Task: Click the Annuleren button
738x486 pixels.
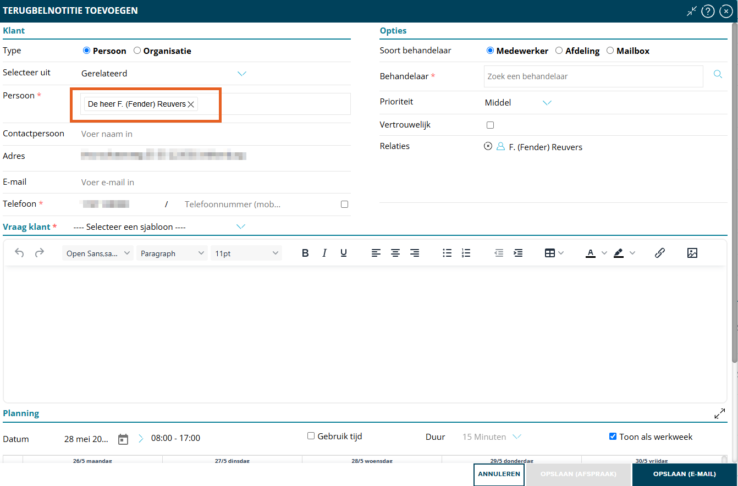Action: point(499,474)
